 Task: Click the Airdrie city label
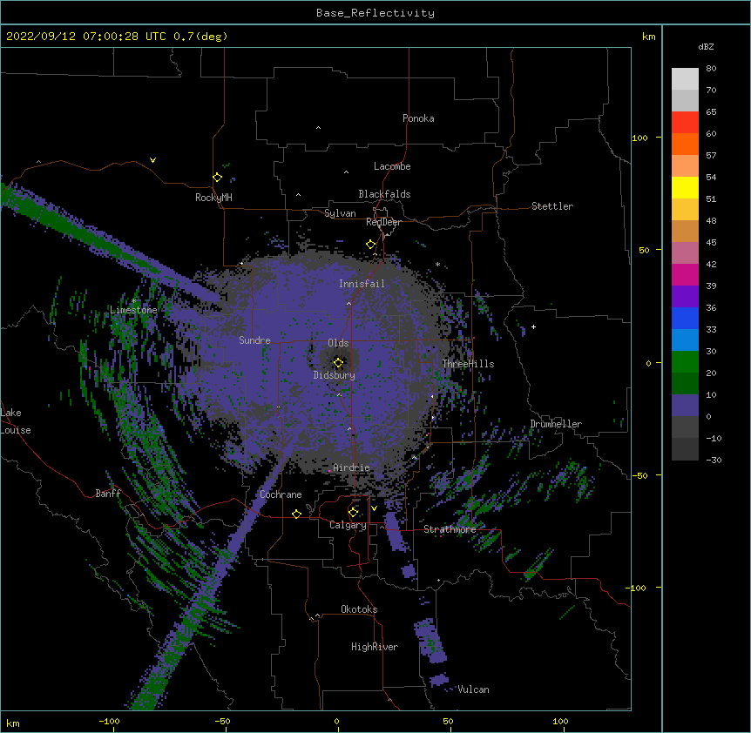(351, 467)
